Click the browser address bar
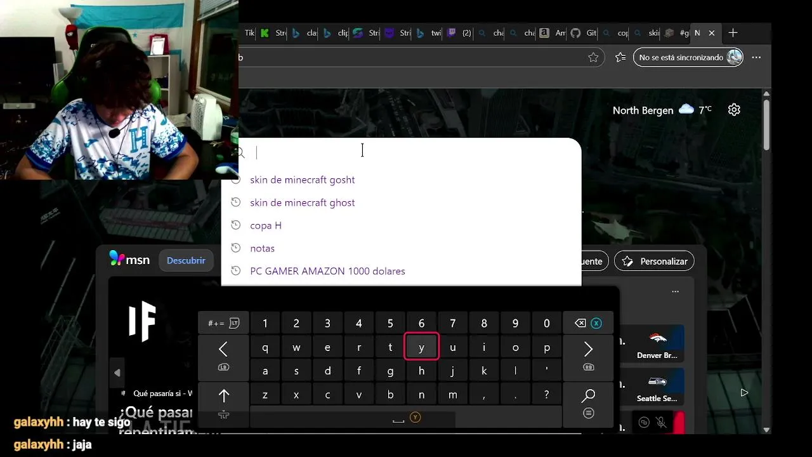 point(419,57)
